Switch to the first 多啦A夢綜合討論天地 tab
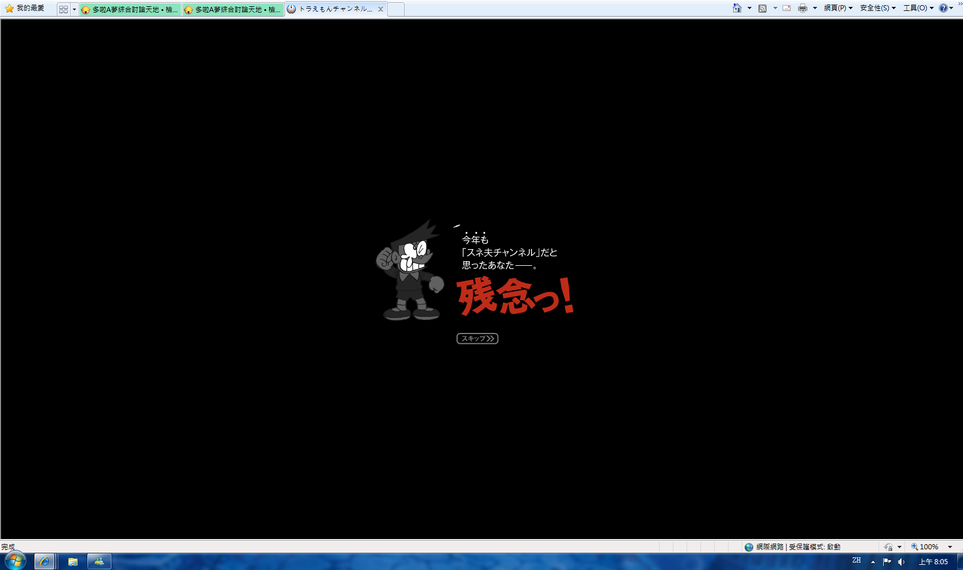 [x=130, y=9]
